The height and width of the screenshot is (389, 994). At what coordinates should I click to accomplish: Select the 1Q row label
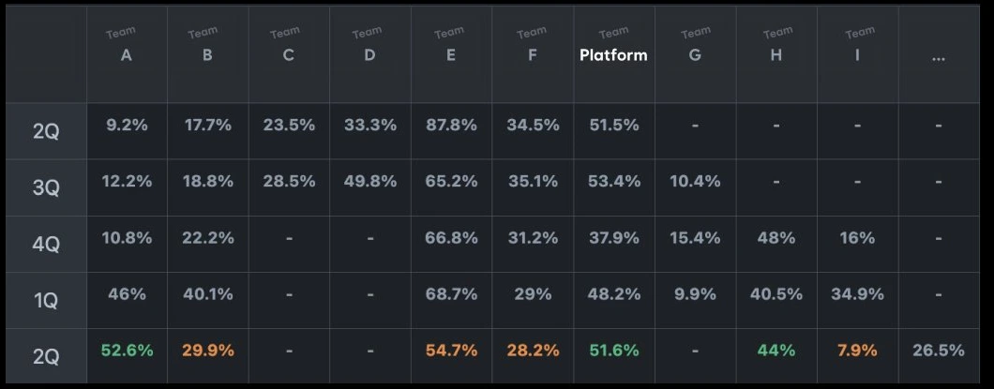coord(46,301)
